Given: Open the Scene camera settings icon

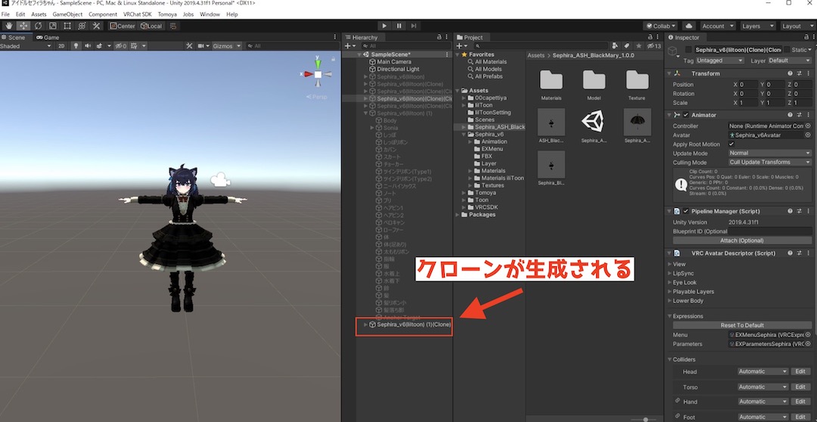Looking at the screenshot, I should (201, 46).
